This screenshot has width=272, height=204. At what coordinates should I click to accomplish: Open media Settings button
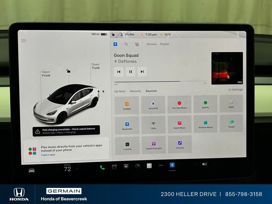236,90
